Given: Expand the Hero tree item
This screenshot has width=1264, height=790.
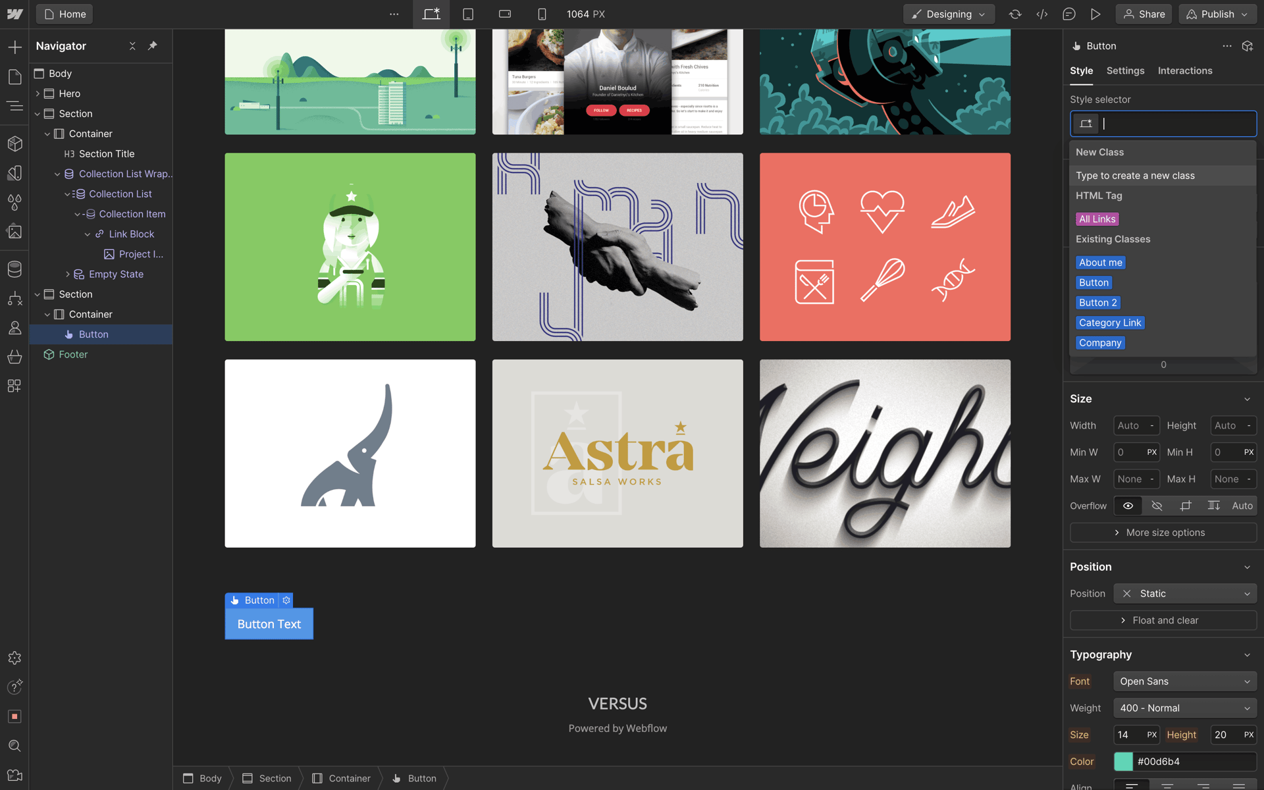Looking at the screenshot, I should coord(38,93).
